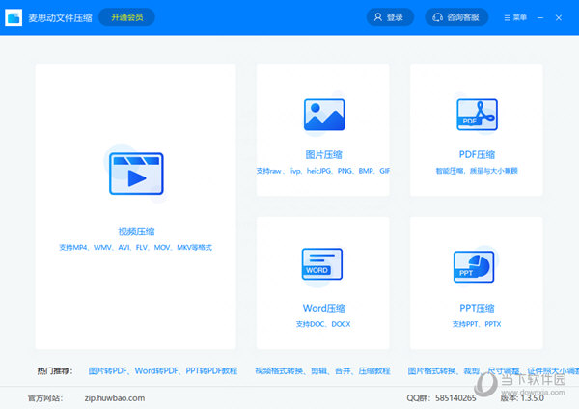Open 图片格式转换、裁剪 recommendation link

pyautogui.click(x=493, y=370)
